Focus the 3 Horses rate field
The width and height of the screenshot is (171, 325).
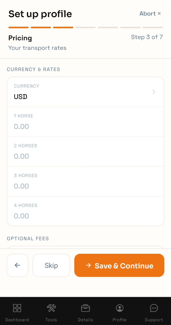[x=85, y=181]
